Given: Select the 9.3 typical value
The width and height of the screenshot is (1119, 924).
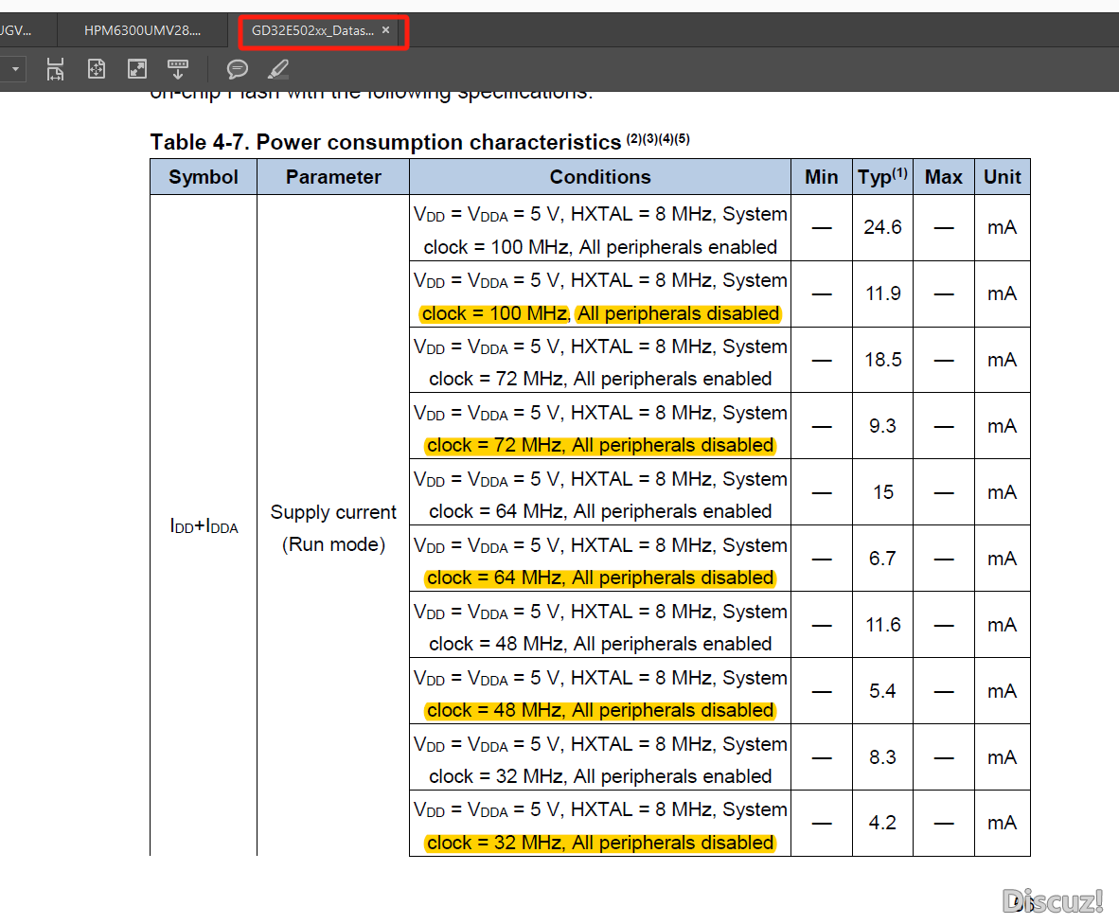Looking at the screenshot, I should pyautogui.click(x=882, y=426).
